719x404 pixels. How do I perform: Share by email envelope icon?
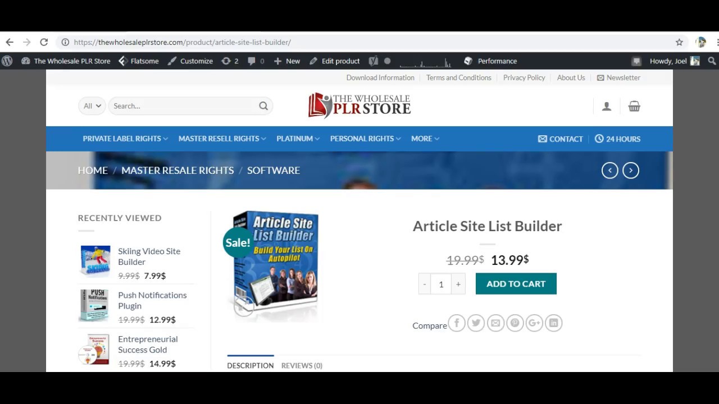pyautogui.click(x=495, y=323)
